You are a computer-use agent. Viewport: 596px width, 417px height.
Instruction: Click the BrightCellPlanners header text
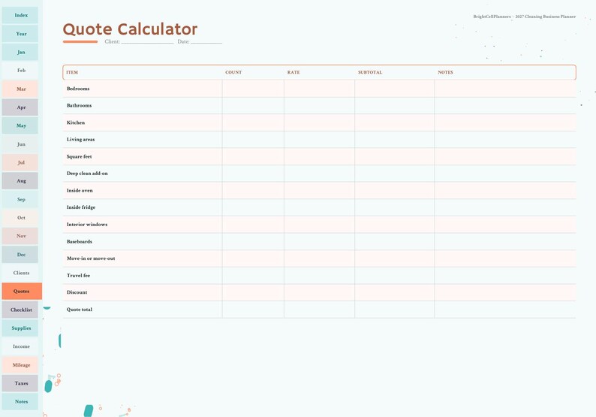(524, 17)
